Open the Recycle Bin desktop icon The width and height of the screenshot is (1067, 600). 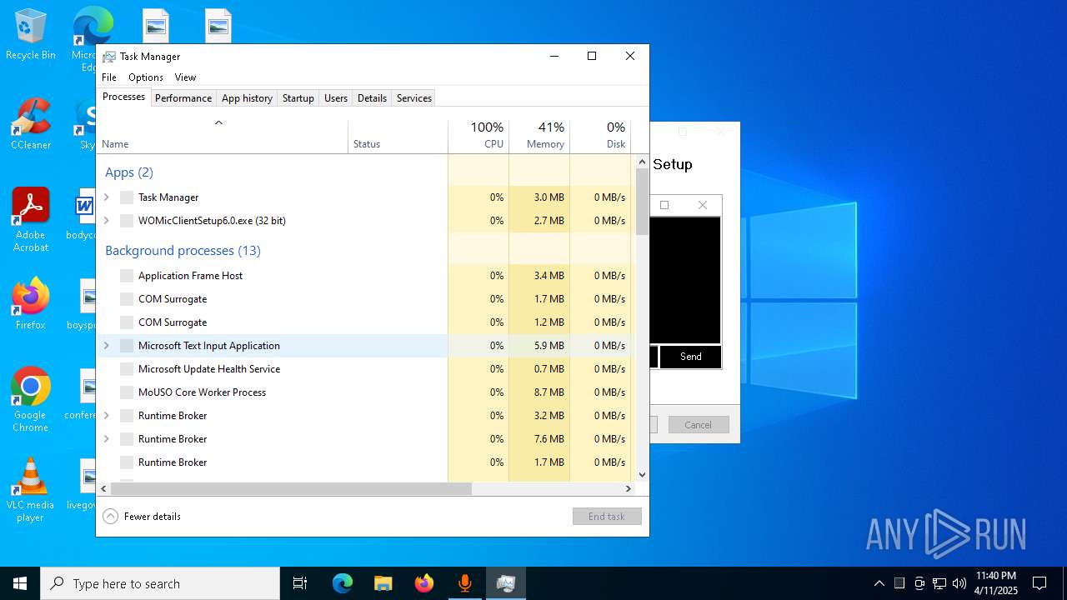point(31,34)
